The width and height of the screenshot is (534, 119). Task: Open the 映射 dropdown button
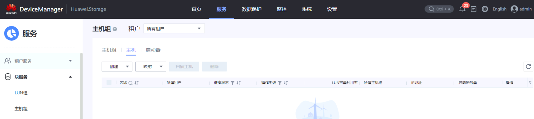[150, 67]
